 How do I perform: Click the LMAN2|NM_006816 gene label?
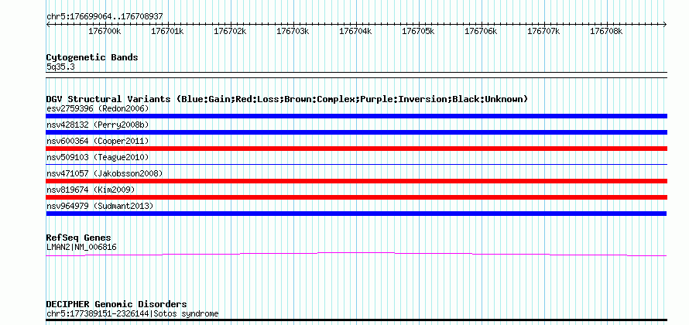(81, 248)
